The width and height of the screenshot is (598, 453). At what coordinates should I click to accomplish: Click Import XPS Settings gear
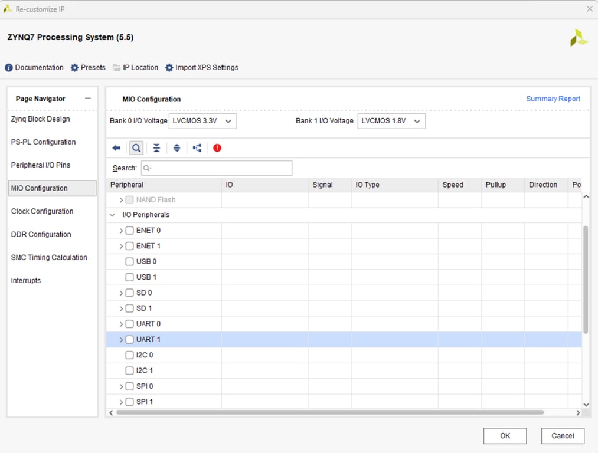(x=201, y=67)
